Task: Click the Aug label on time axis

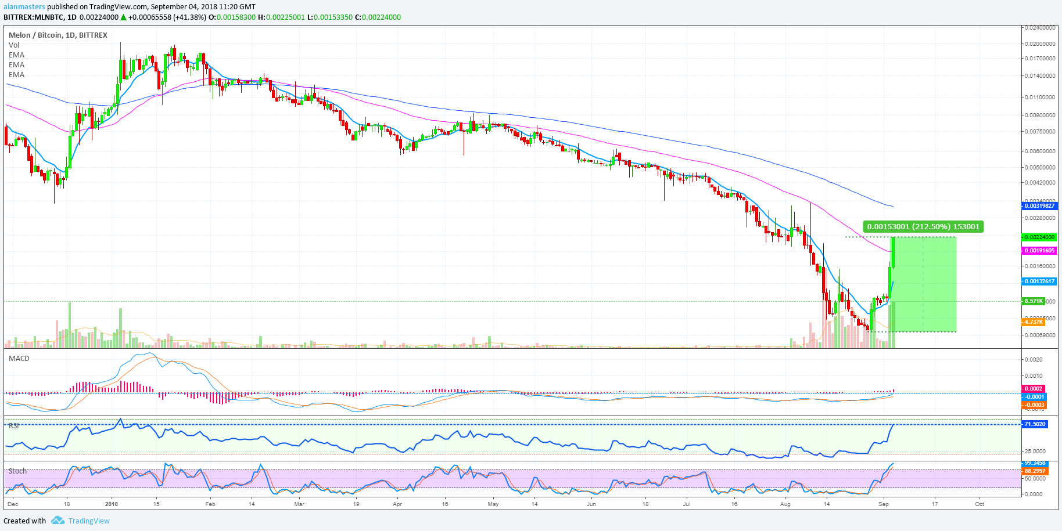Action: [x=785, y=504]
